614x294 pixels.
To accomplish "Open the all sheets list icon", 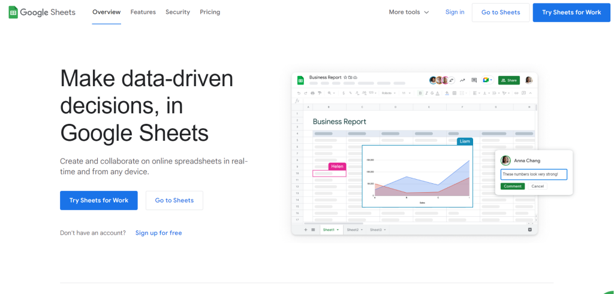I will (313, 230).
